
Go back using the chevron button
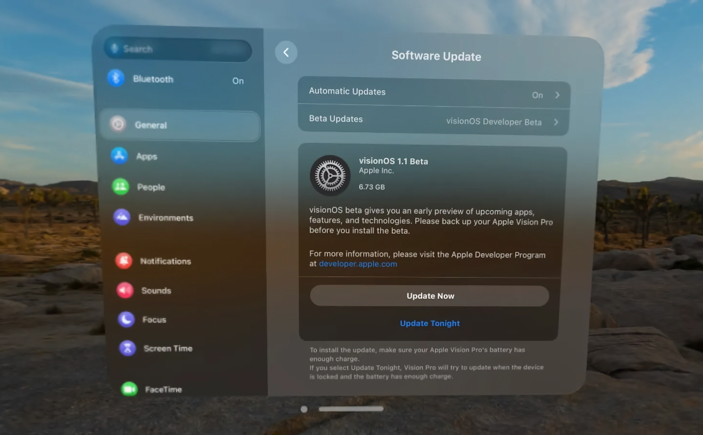coord(286,52)
